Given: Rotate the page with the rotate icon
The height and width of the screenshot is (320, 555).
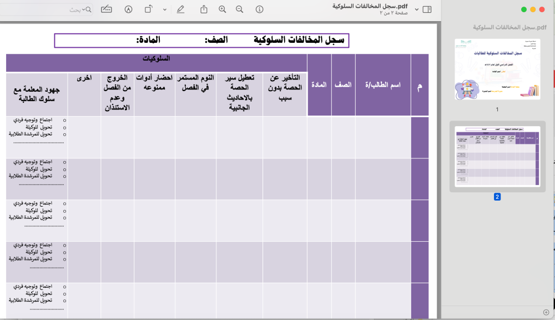Looking at the screenshot, I should (x=149, y=9).
